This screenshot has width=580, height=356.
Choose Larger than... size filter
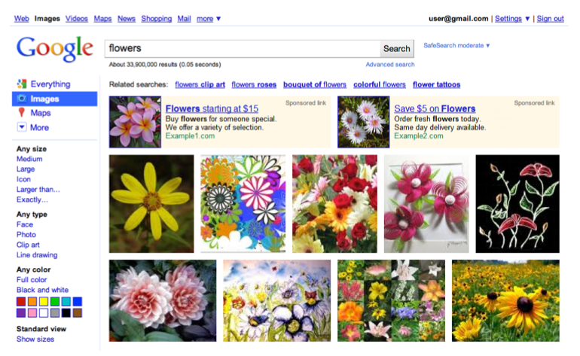(38, 189)
